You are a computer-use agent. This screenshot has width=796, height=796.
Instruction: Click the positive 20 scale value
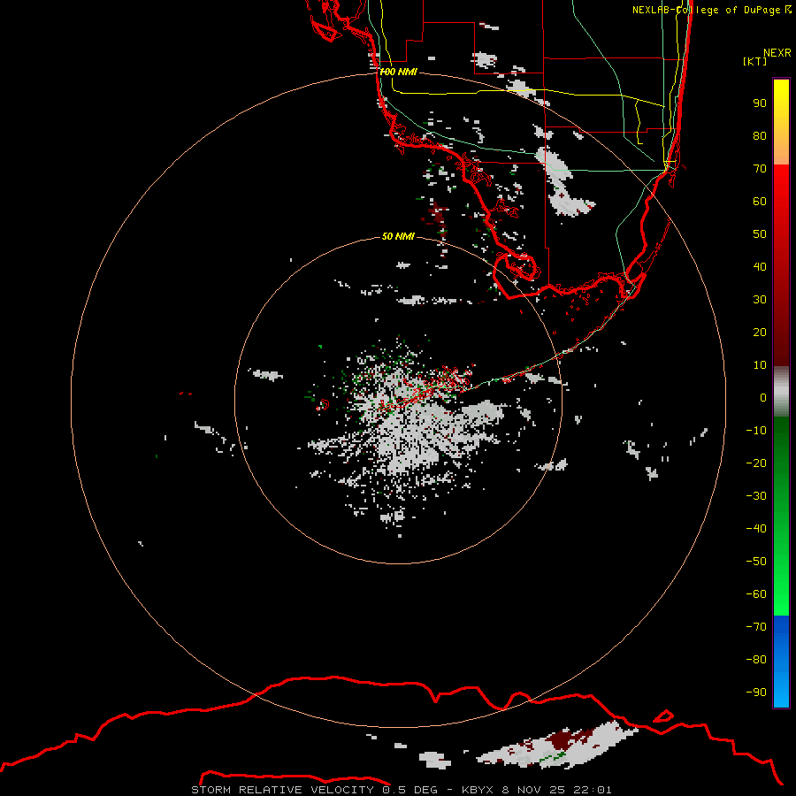[760, 333]
